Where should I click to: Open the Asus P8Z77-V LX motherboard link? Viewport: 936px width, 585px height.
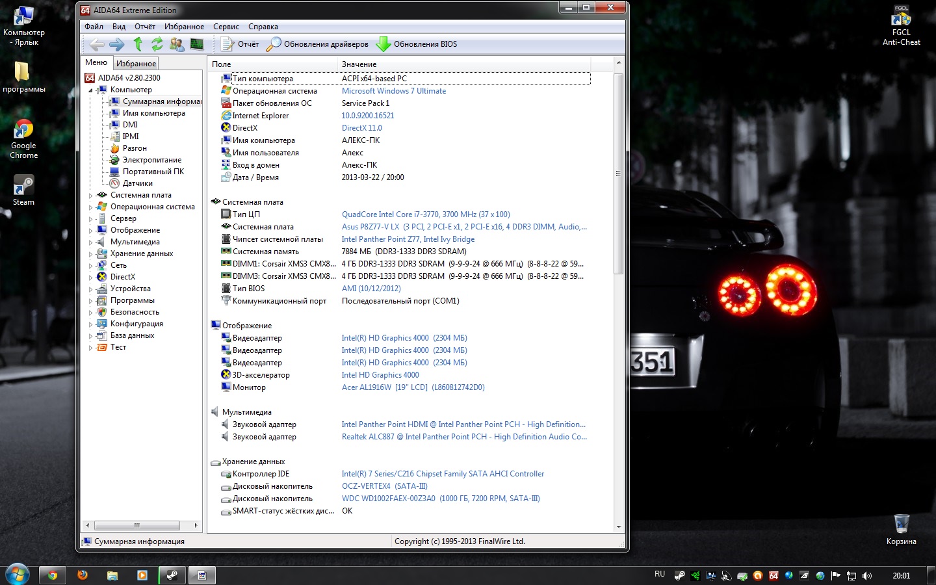point(464,227)
